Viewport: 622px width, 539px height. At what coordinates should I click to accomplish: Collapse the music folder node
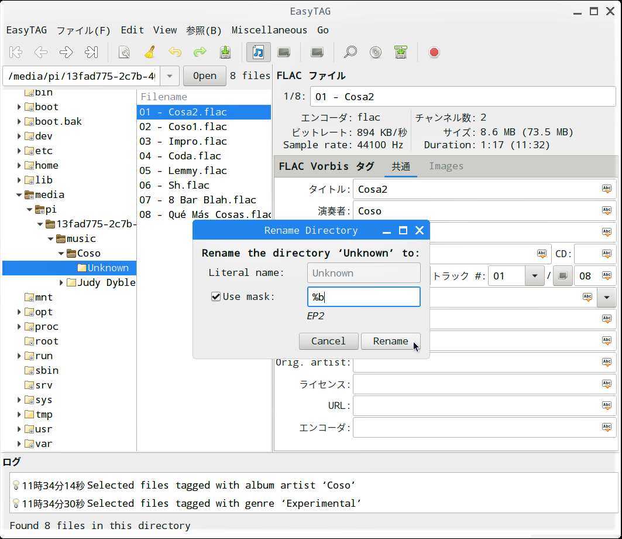coord(51,238)
